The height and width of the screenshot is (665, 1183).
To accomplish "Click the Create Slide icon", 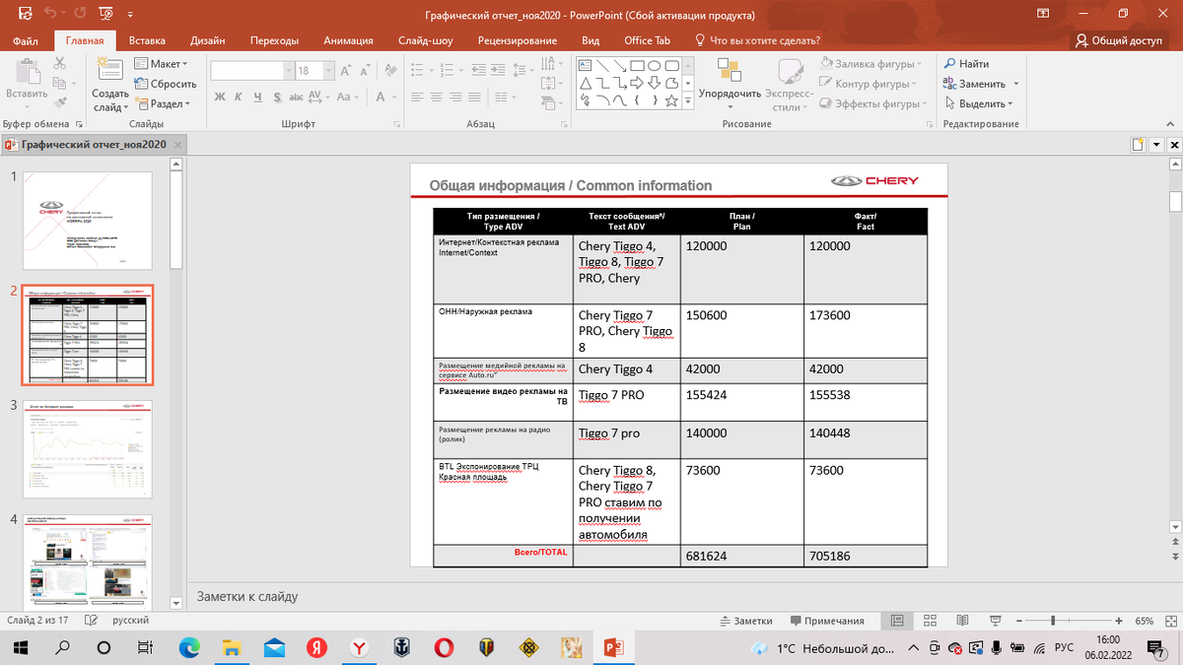I will (x=109, y=68).
